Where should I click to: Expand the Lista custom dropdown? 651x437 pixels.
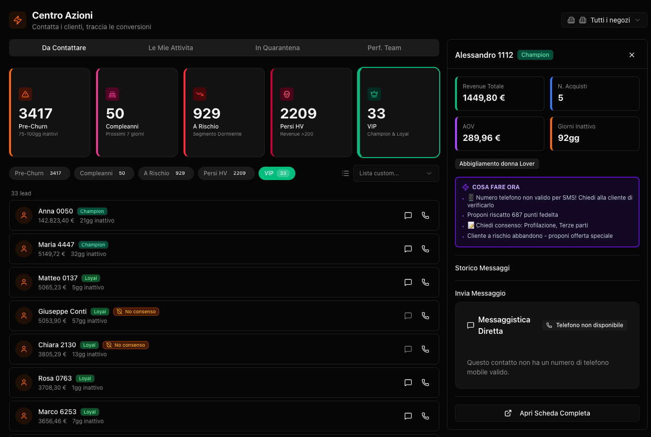pyautogui.click(x=395, y=173)
